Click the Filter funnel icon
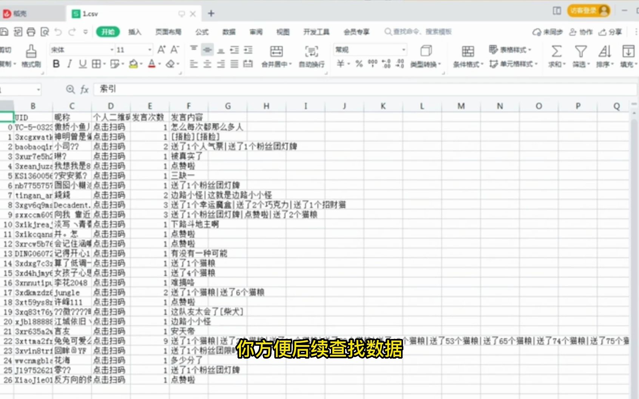The height and width of the screenshot is (399, 639). [580, 51]
